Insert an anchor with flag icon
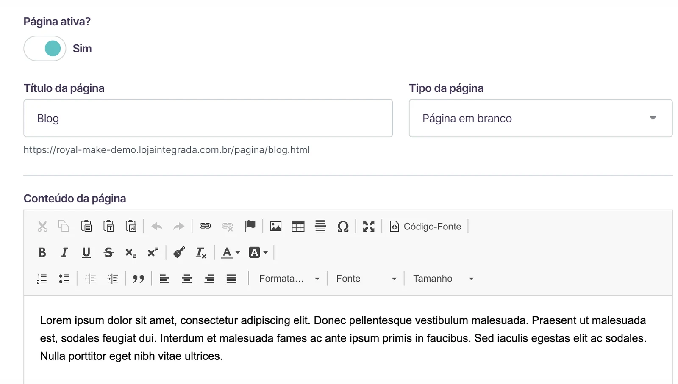Screen dimensions: 678x384 tap(250, 226)
